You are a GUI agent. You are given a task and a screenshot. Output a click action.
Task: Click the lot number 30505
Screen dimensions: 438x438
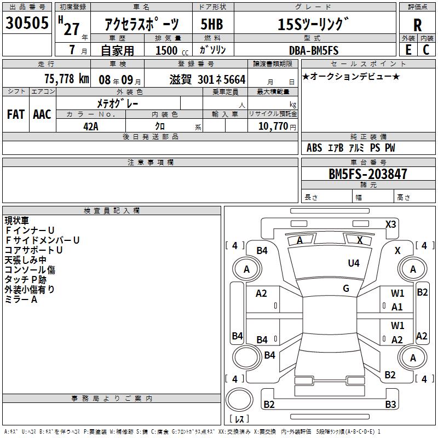(27, 22)
